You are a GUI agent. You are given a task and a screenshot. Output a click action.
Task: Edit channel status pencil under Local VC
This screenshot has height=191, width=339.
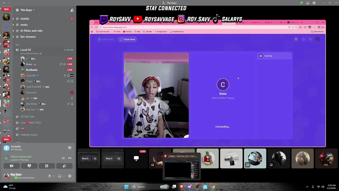41,53
